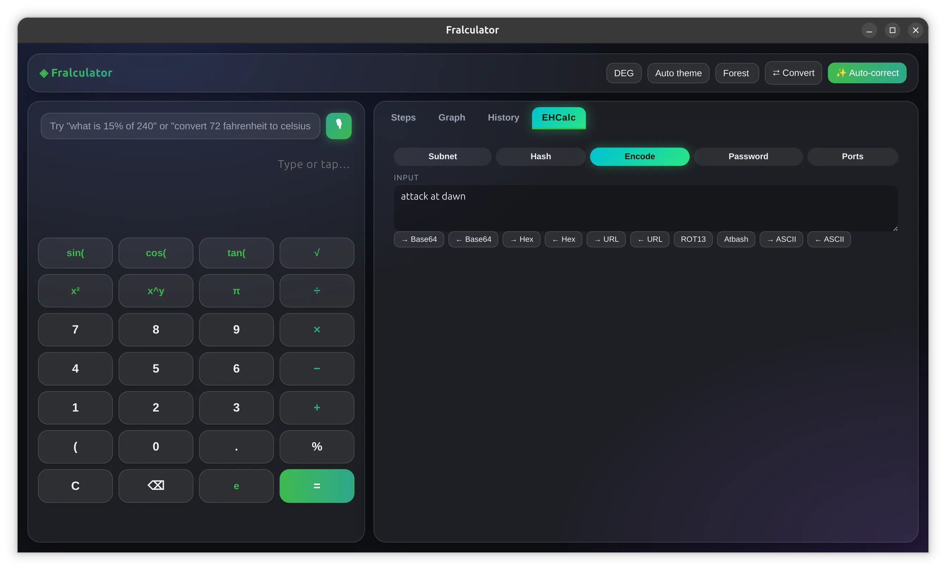The height and width of the screenshot is (570, 946).
Task: Click the 'attack at dawn' input box
Action: coord(645,208)
